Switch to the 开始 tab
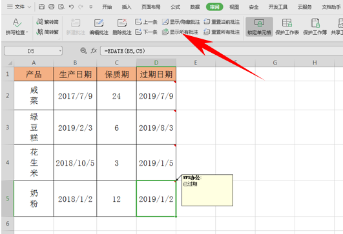 pos(107,7)
